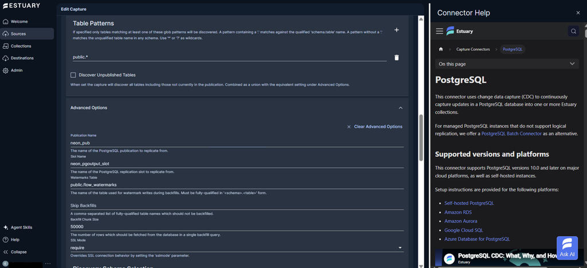Image resolution: width=587 pixels, height=268 pixels.
Task: Edit the Watermarks Table field
Action: (237, 185)
